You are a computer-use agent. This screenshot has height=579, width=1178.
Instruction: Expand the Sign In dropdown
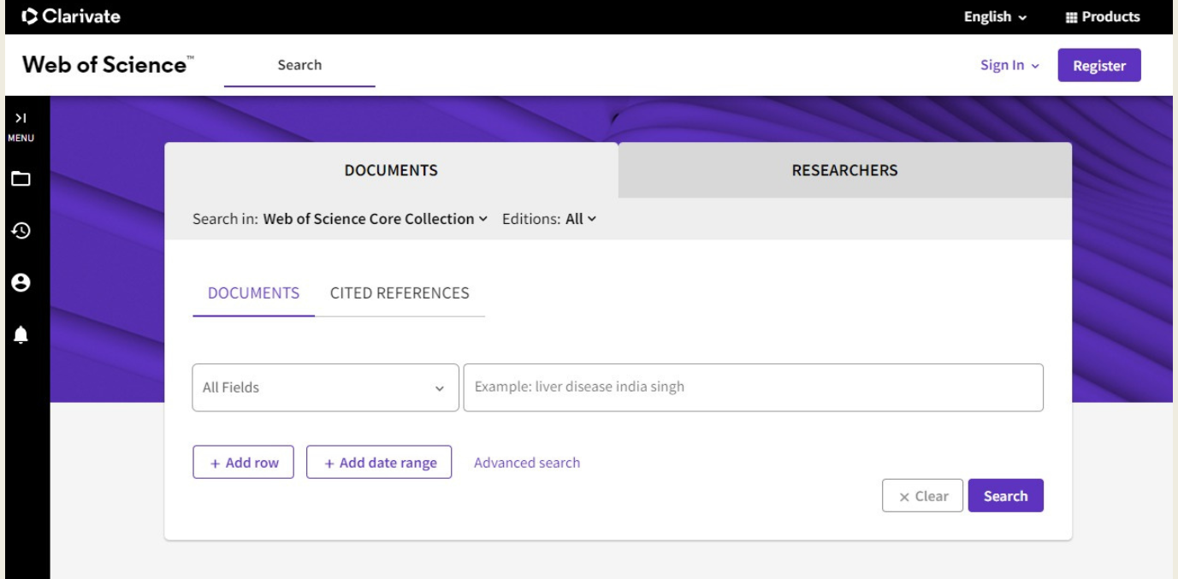point(1009,66)
